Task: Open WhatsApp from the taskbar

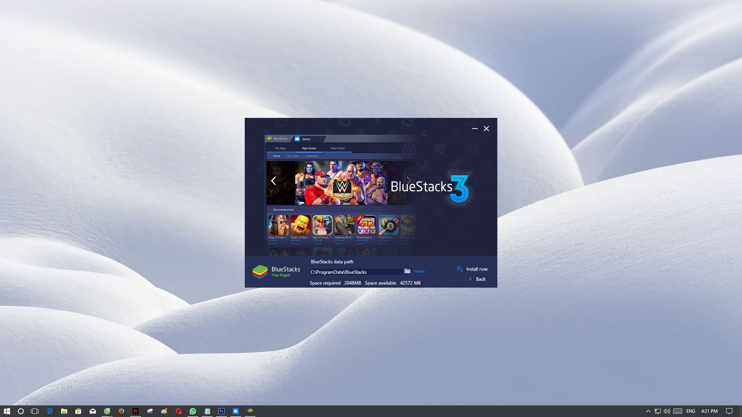Action: [193, 411]
